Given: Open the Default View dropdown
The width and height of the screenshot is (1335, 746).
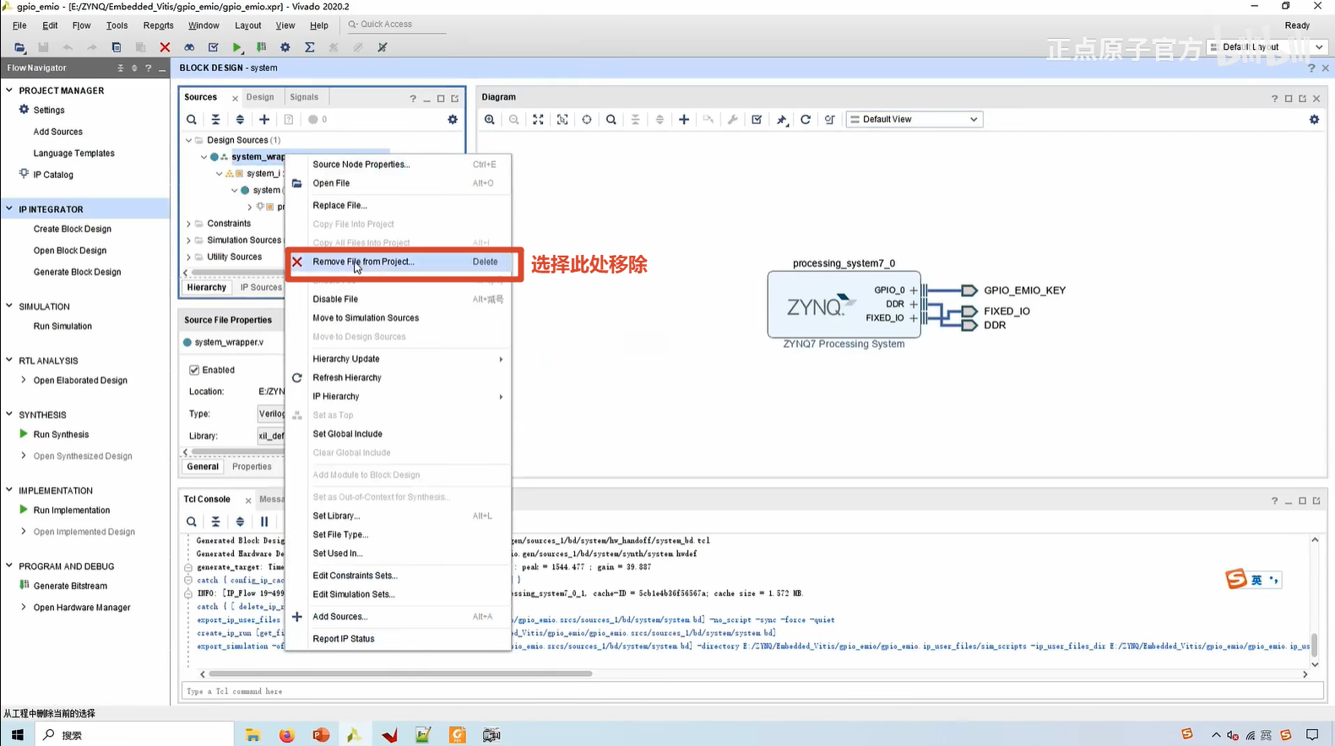Looking at the screenshot, I should 914,120.
